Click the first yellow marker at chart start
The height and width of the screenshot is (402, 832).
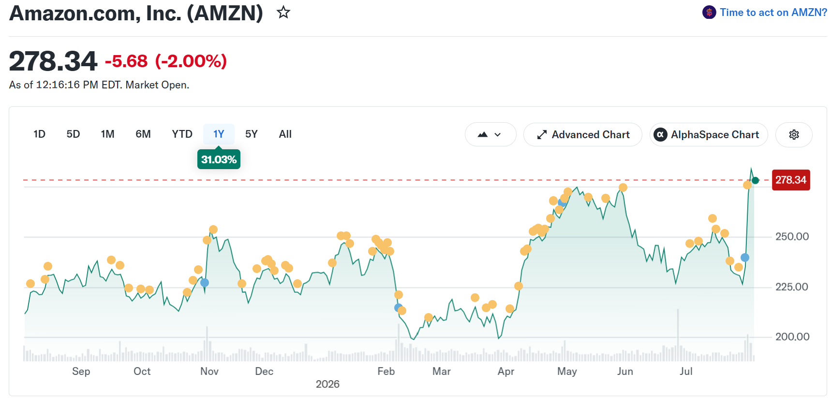click(x=30, y=284)
